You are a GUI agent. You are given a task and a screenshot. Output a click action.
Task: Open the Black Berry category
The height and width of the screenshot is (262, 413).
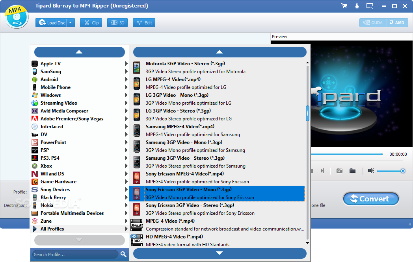click(x=80, y=197)
